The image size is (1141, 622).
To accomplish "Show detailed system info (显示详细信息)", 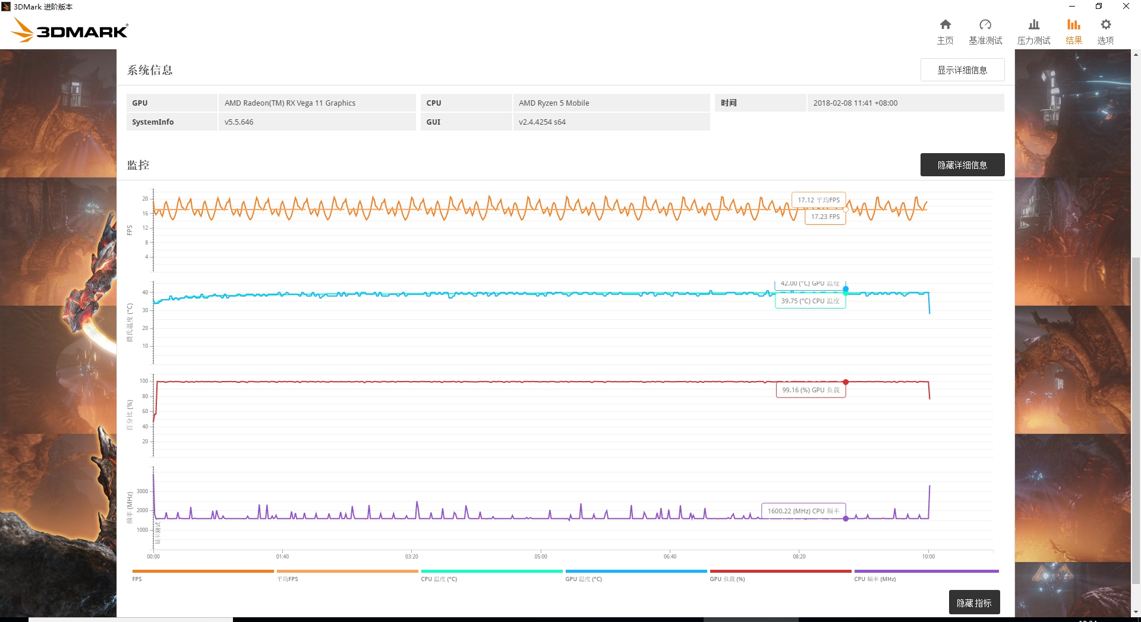I will tap(962, 70).
